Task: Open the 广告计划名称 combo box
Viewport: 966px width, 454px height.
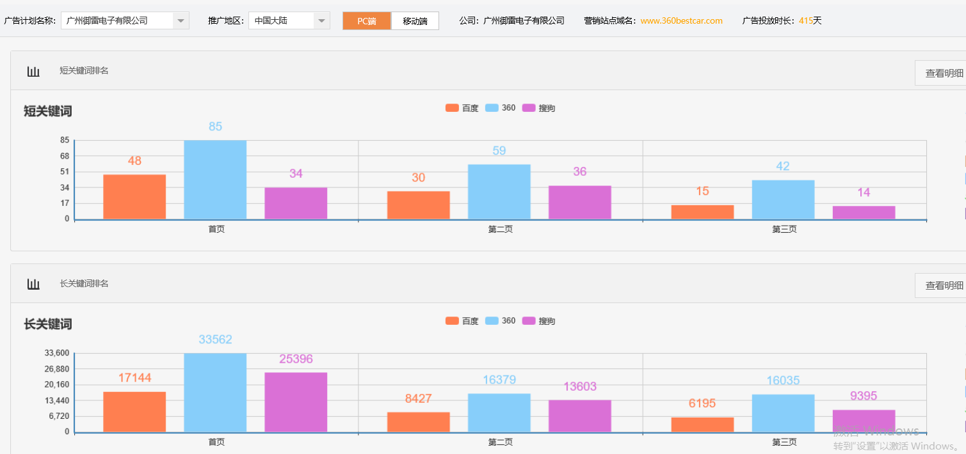Action: coord(125,20)
